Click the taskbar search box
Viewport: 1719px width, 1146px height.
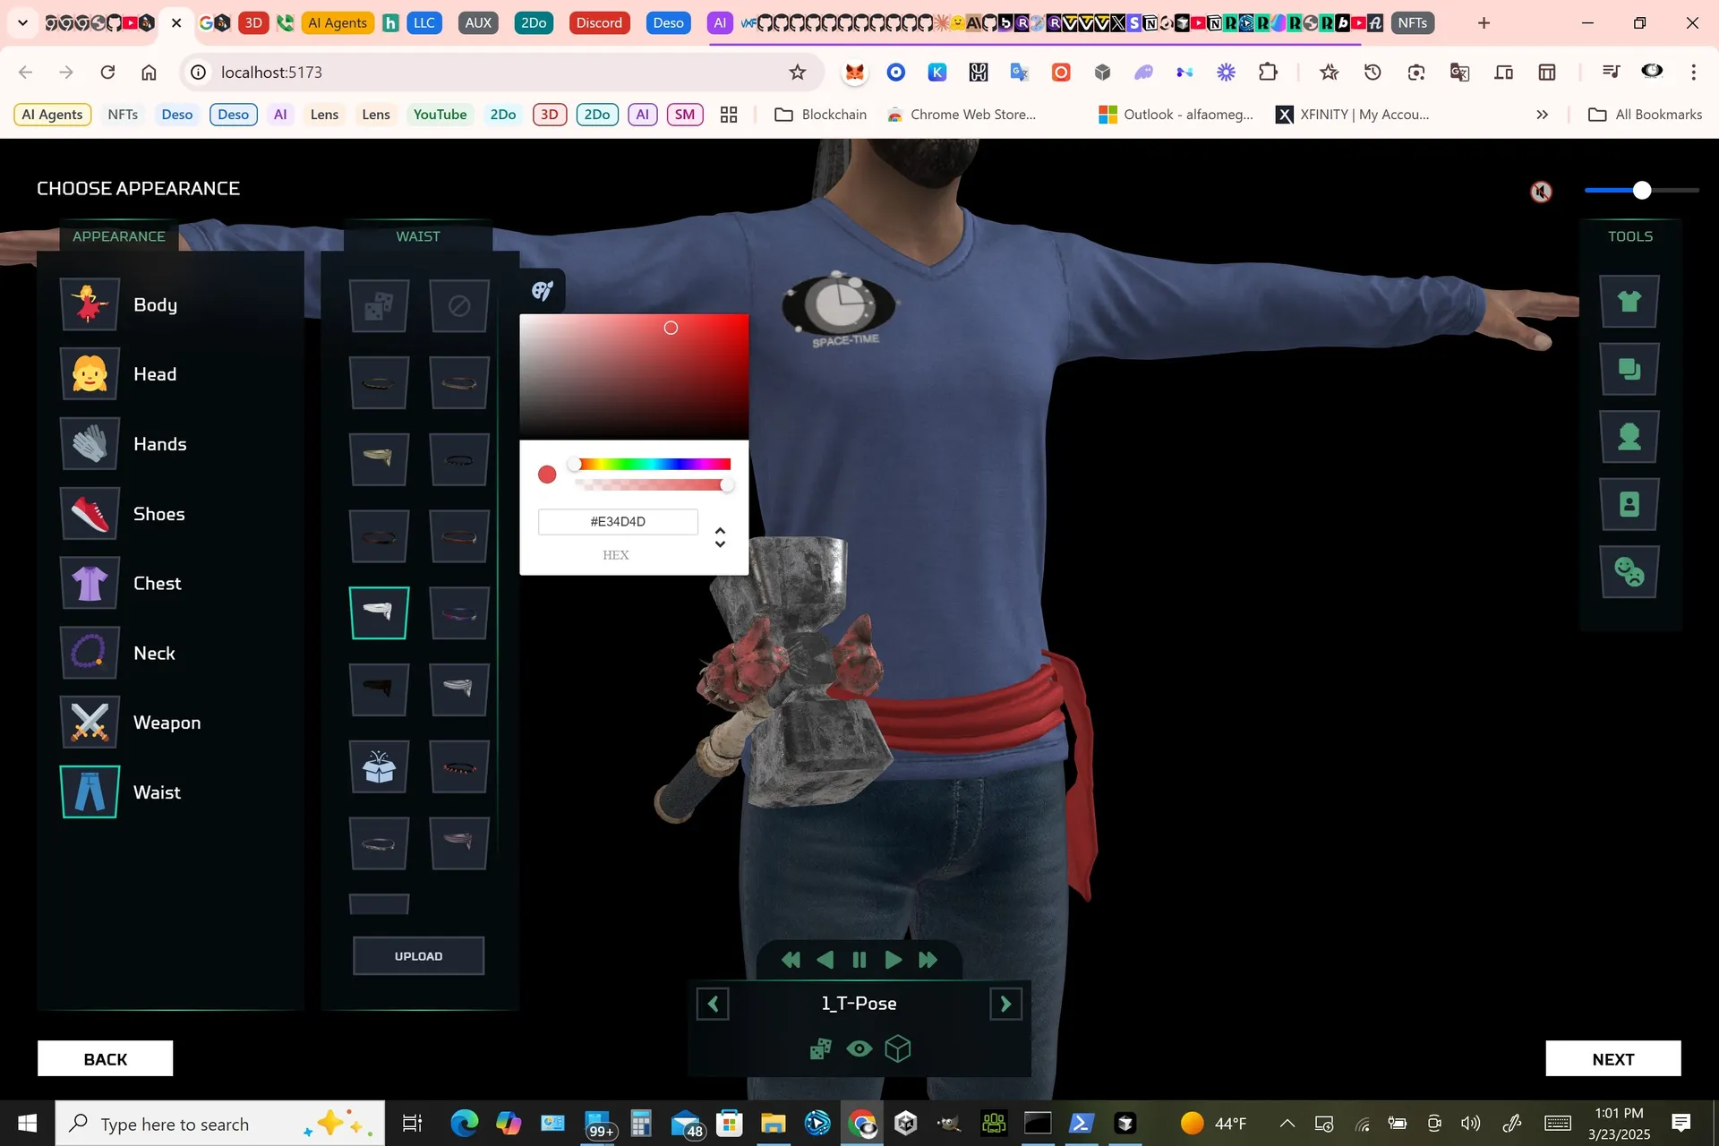(220, 1124)
